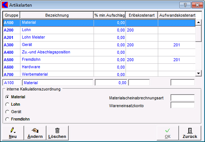
Task: Click the scroll down arrow of table
Action: [198, 73]
